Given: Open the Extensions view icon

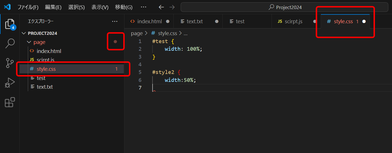Looking at the screenshot, I should tap(10, 102).
